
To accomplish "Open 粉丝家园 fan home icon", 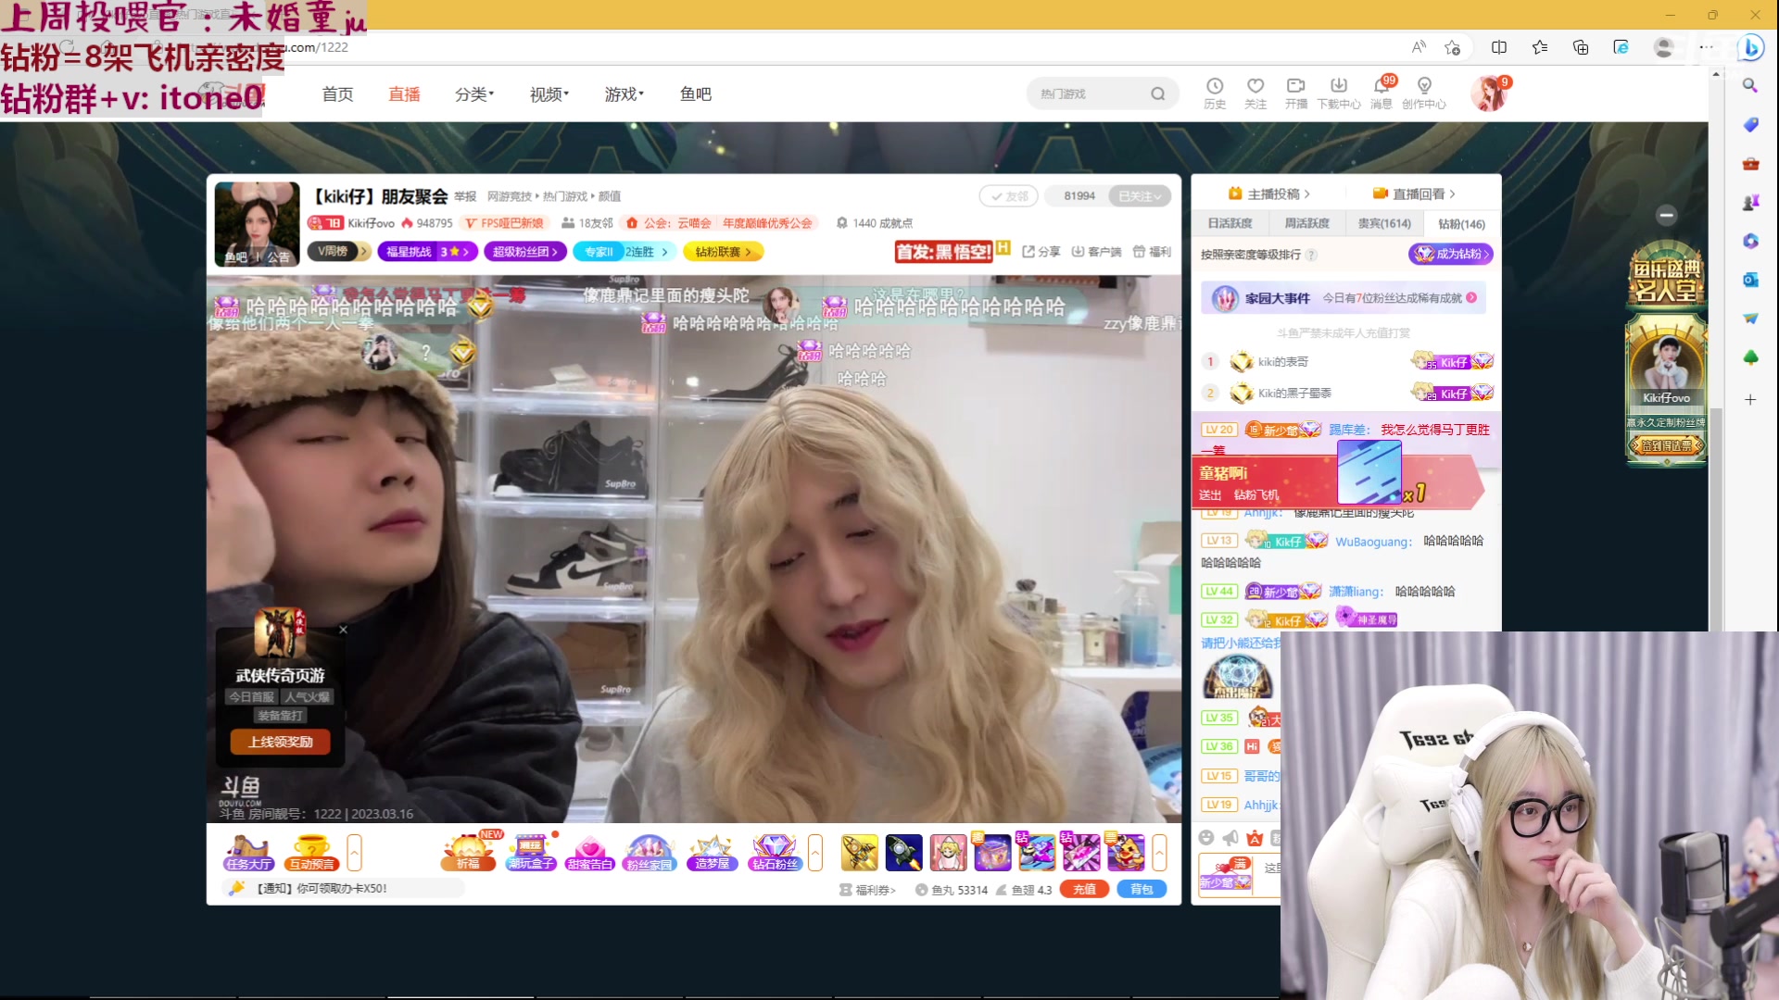I will tap(649, 853).
